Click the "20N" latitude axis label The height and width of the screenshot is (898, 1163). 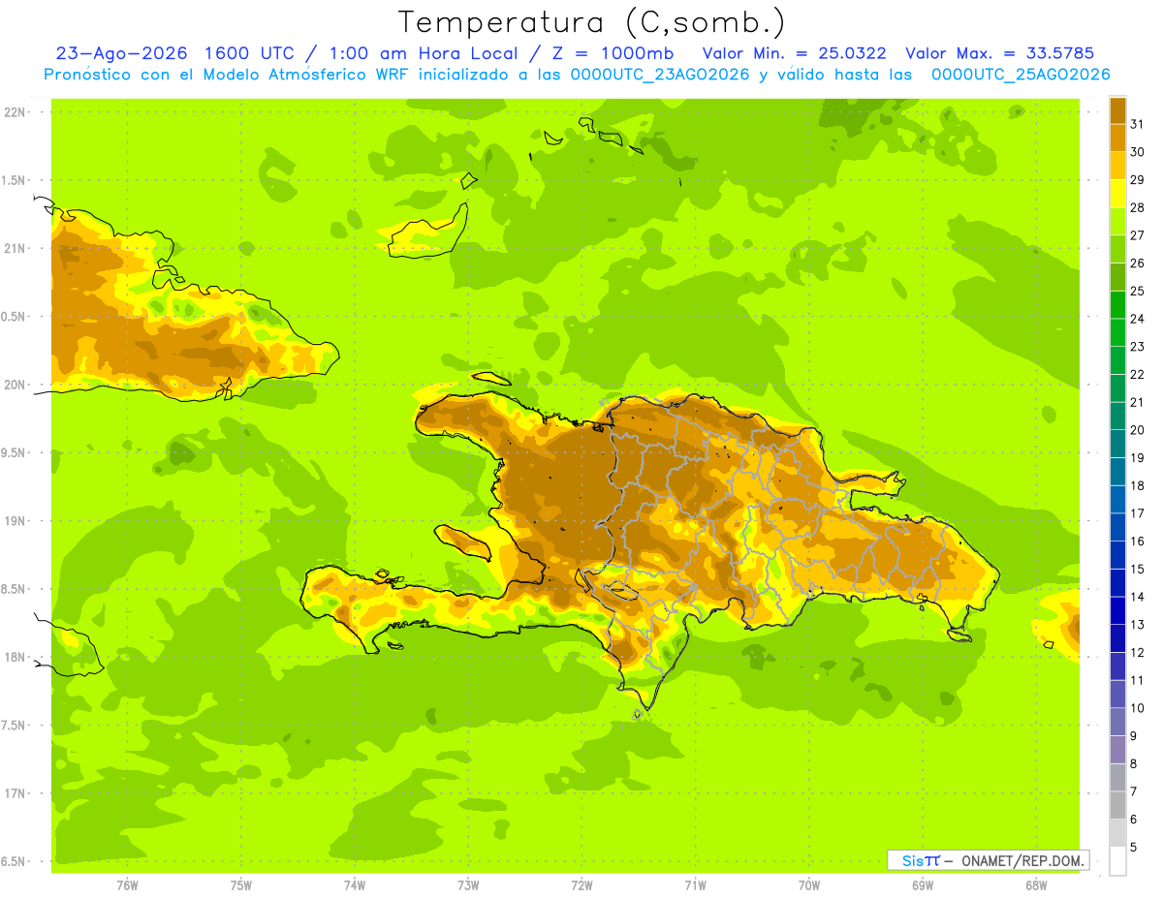point(16,385)
